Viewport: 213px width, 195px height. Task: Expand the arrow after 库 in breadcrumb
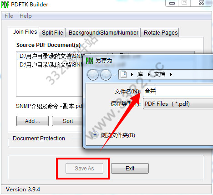pyautogui.click(x=149, y=75)
